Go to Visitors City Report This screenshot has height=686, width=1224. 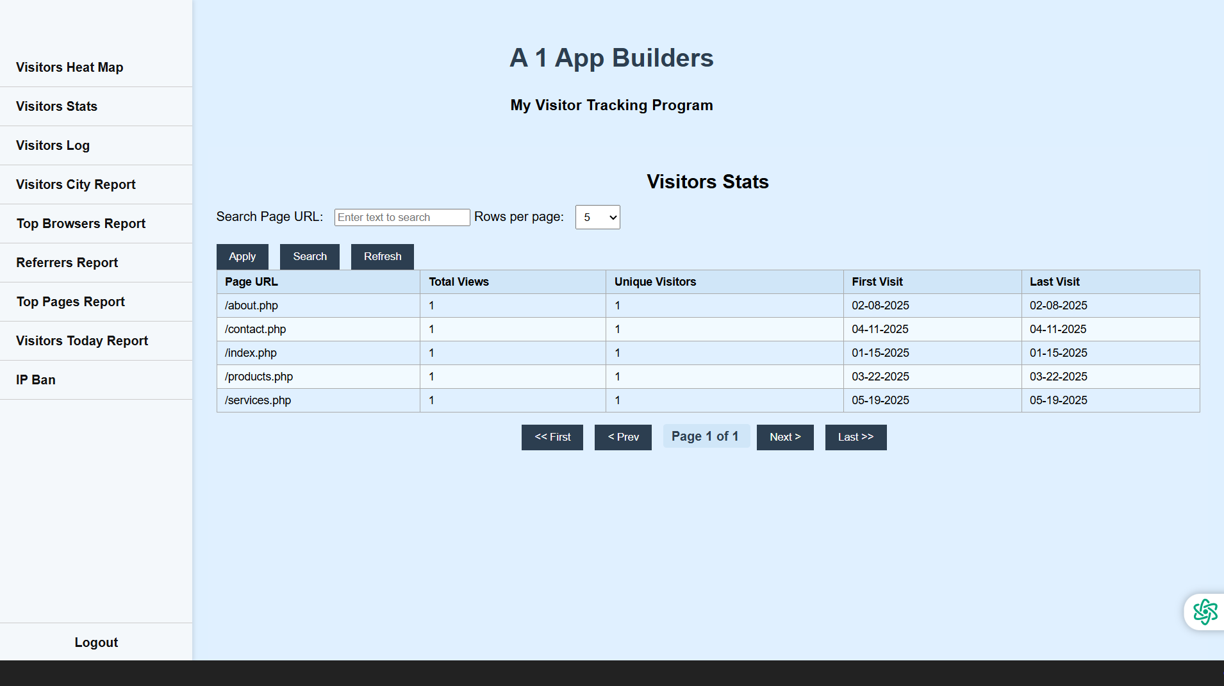coord(76,184)
